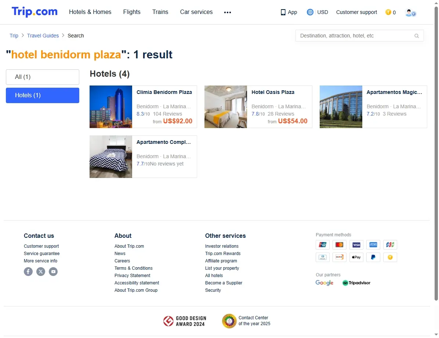Click the page vertical scrollbar
Viewport: 439px width, 338px height.
pyautogui.click(x=436, y=153)
